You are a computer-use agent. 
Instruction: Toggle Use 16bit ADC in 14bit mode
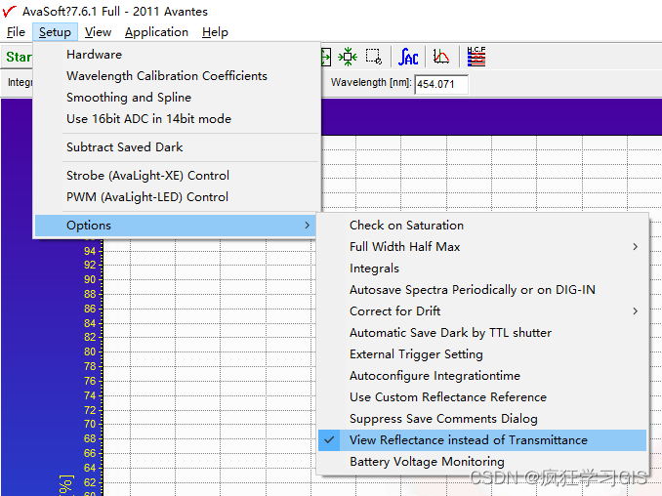coord(177,119)
